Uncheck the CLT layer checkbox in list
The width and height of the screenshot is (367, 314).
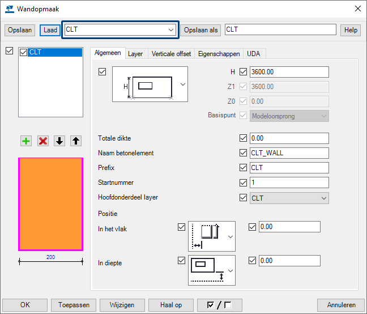pyautogui.click(x=23, y=53)
